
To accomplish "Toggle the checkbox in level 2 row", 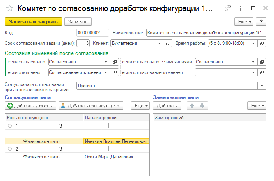I will pyautogui.click(x=106, y=149).
